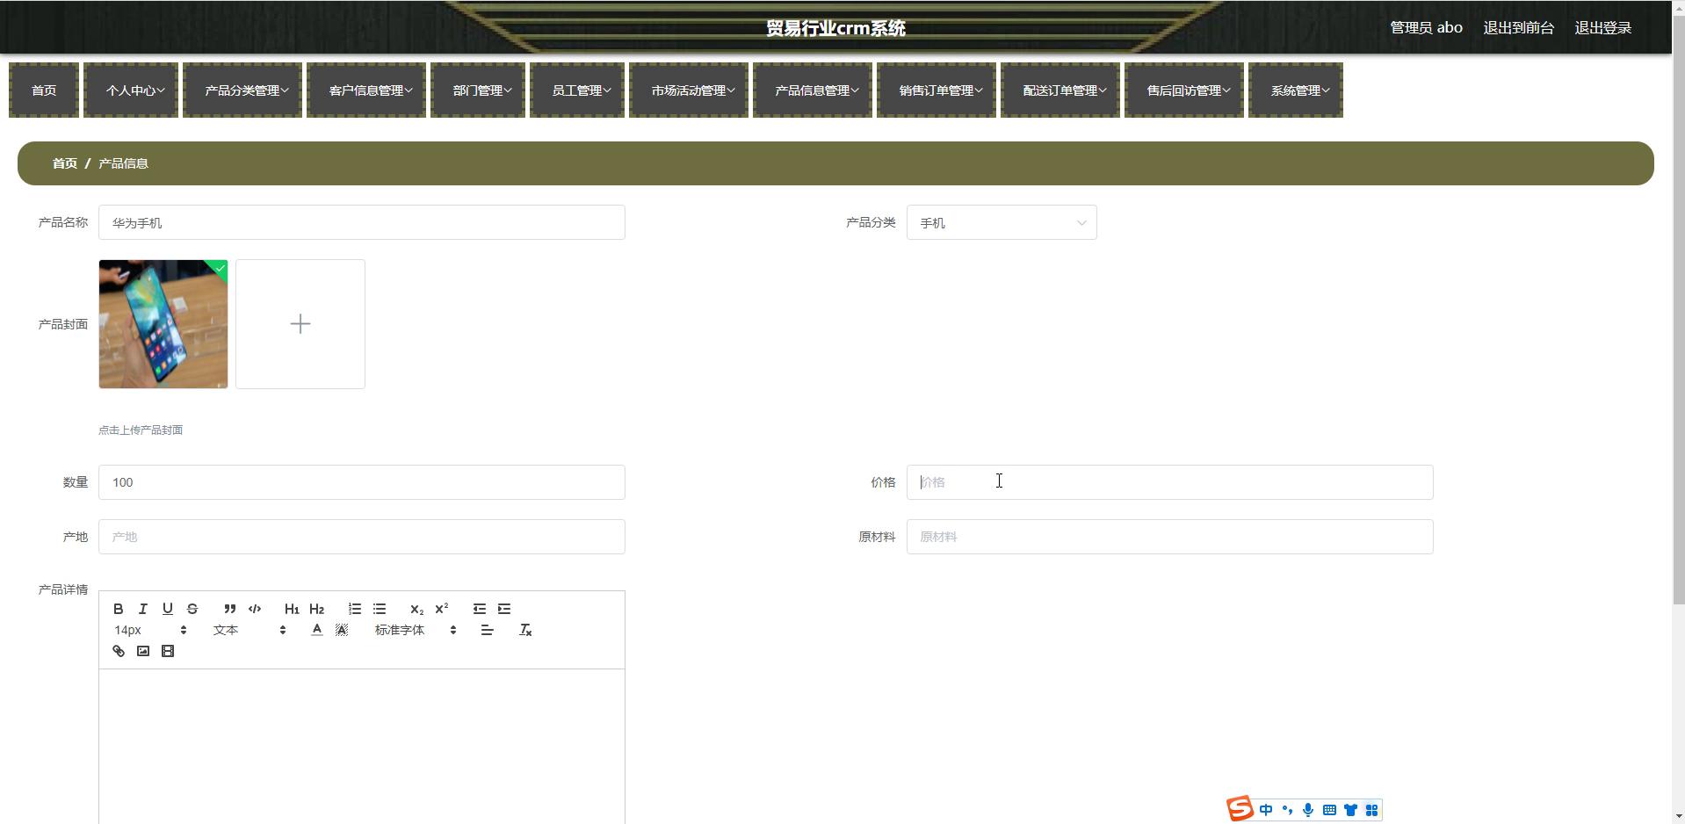Open the 产品分类 dropdown showing 手机
Screen dimensions: 1685x824
click(x=1001, y=223)
